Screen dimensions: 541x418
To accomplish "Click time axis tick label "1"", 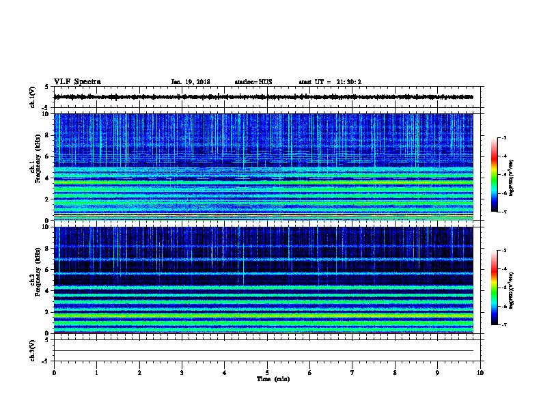I will click(96, 373).
